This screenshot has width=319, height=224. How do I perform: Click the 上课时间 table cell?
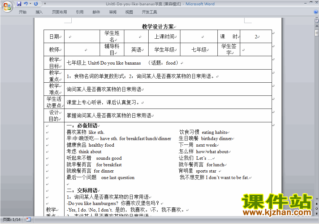(x=164, y=37)
